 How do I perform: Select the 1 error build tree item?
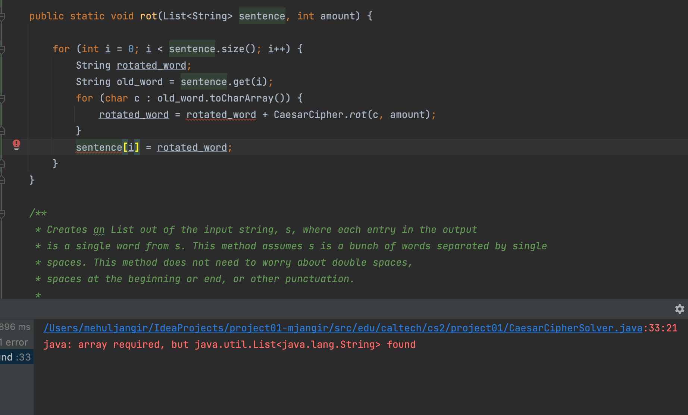coord(14,342)
